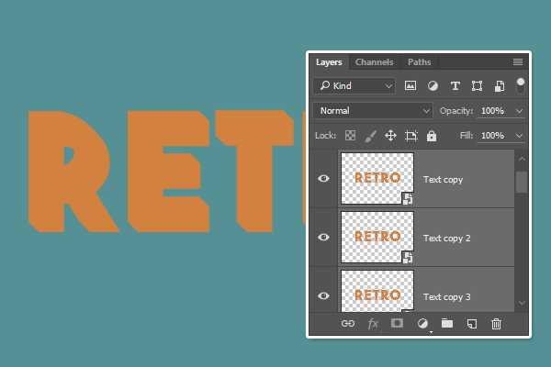Switch to the Channels tab
The image size is (551, 367).
point(374,62)
